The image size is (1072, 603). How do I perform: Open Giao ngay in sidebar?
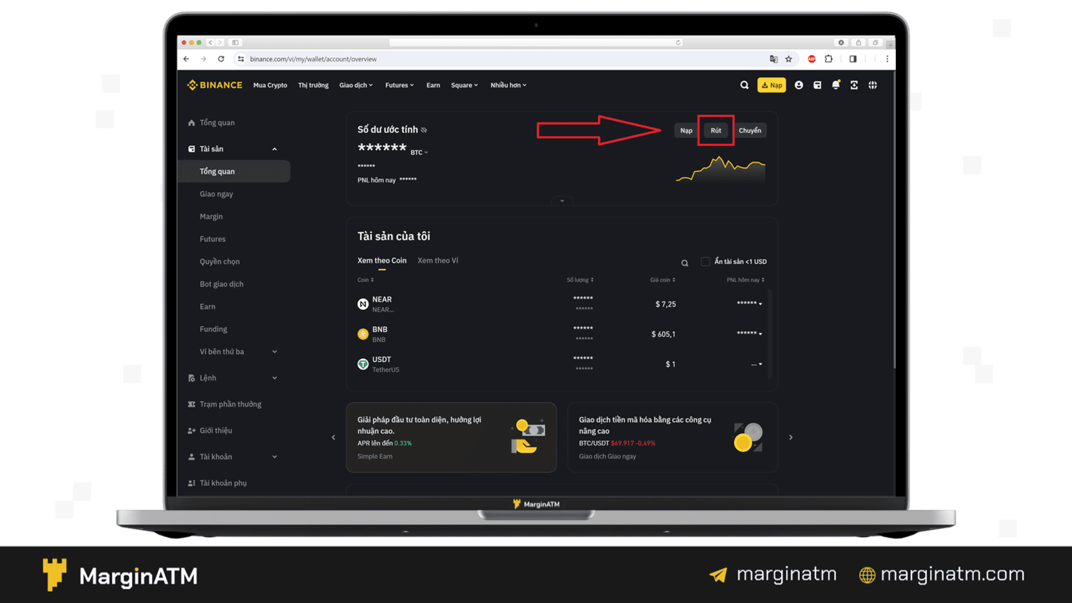coord(216,194)
